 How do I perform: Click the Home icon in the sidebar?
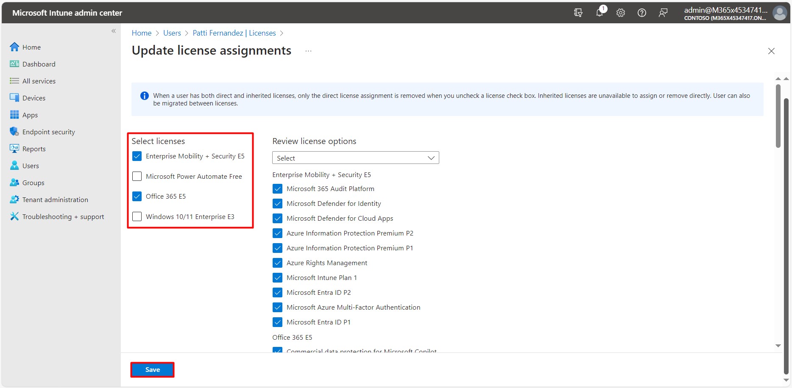click(x=14, y=47)
